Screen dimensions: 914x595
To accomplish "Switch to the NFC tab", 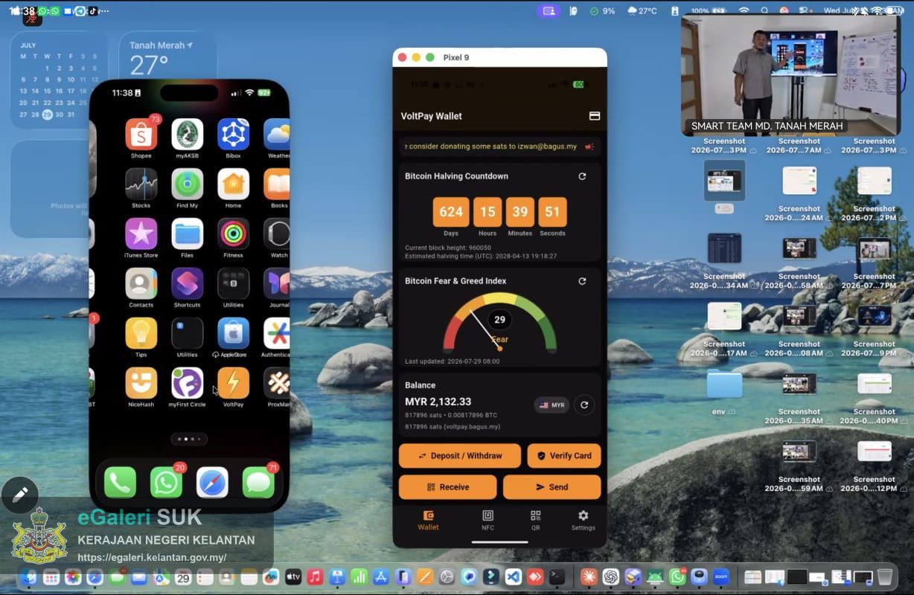I will tap(488, 521).
